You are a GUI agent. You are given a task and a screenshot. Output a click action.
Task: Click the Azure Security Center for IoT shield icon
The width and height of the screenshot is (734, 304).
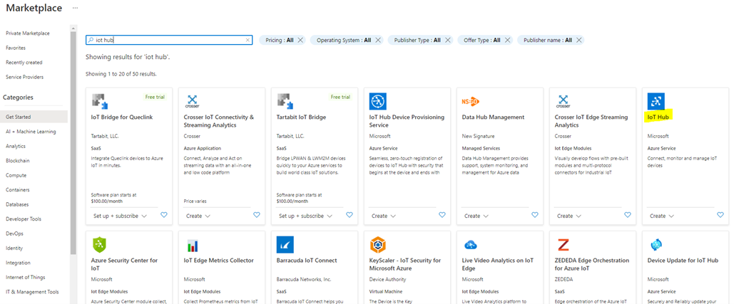click(x=99, y=245)
